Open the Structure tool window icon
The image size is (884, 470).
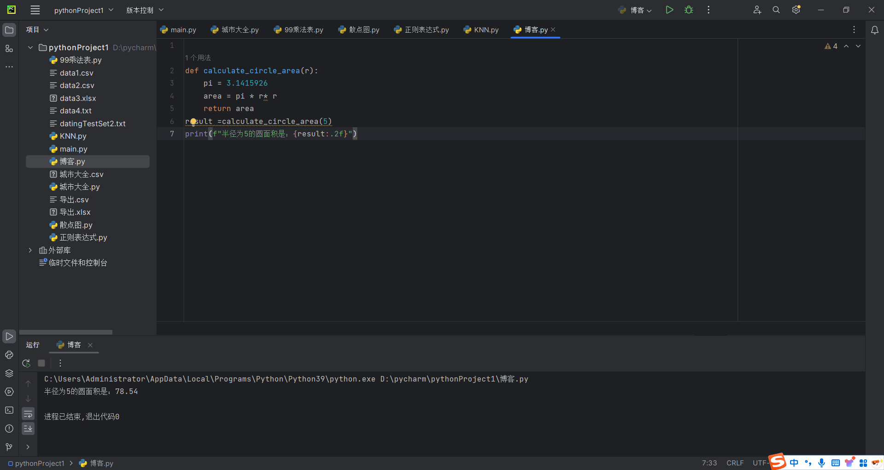coord(9,48)
